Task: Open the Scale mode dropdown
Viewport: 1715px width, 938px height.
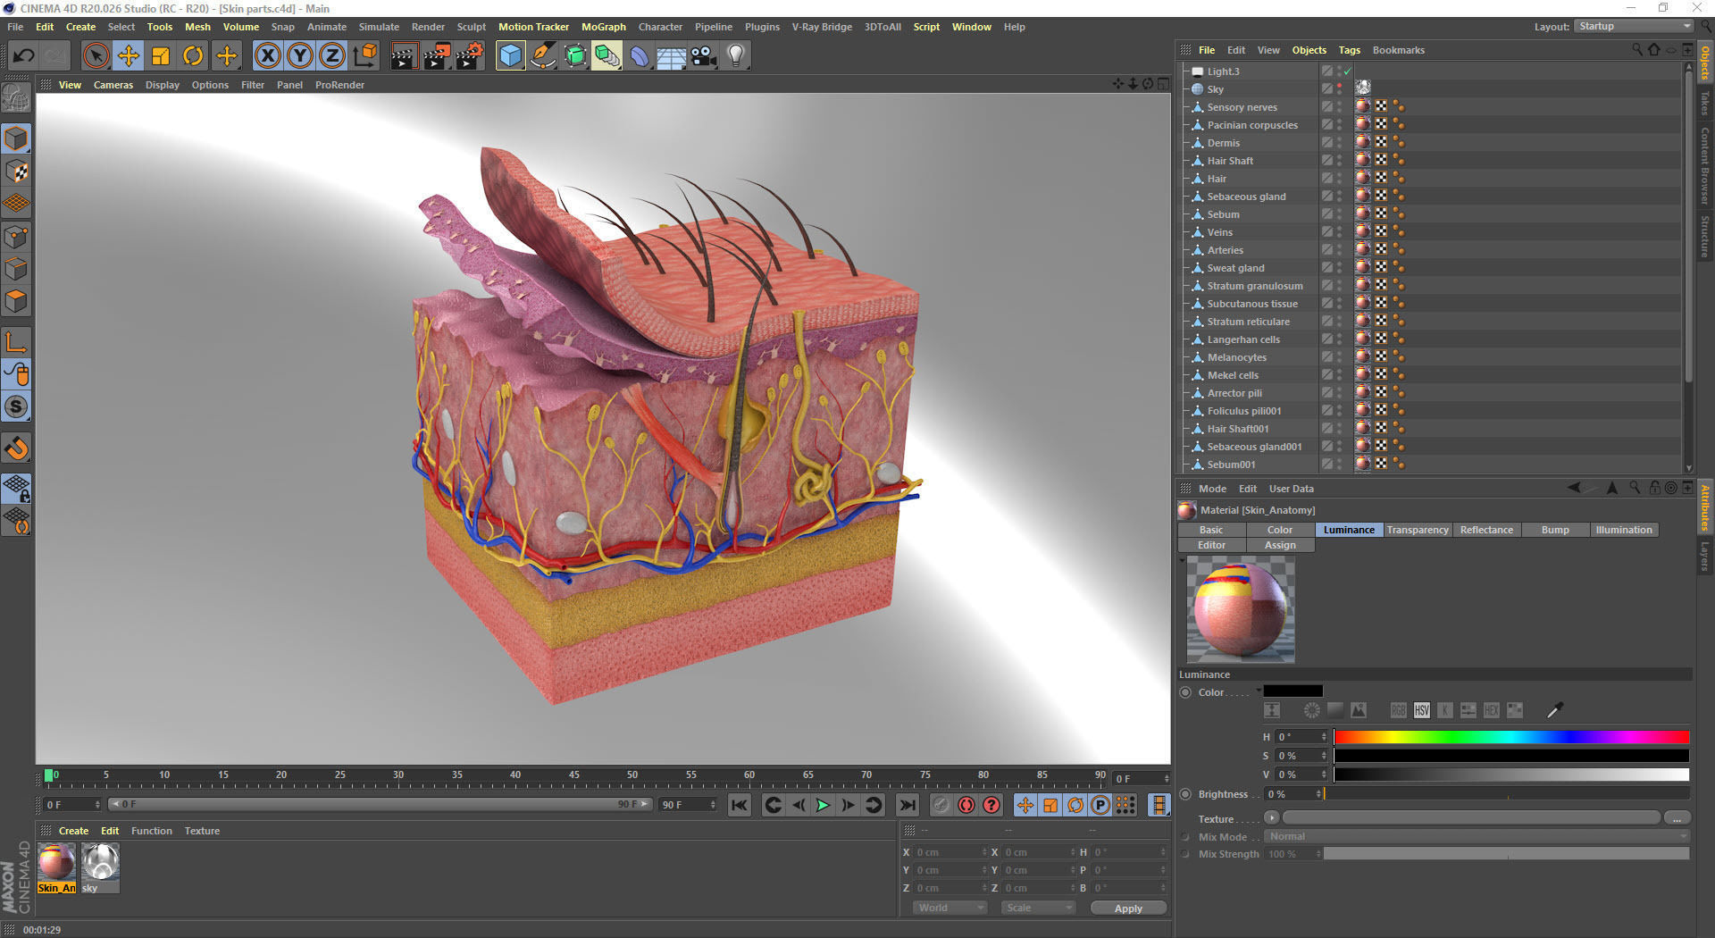Action: tap(1038, 908)
